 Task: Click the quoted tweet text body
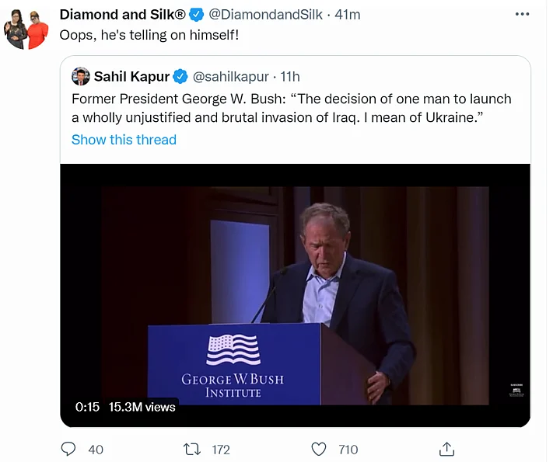coord(291,108)
